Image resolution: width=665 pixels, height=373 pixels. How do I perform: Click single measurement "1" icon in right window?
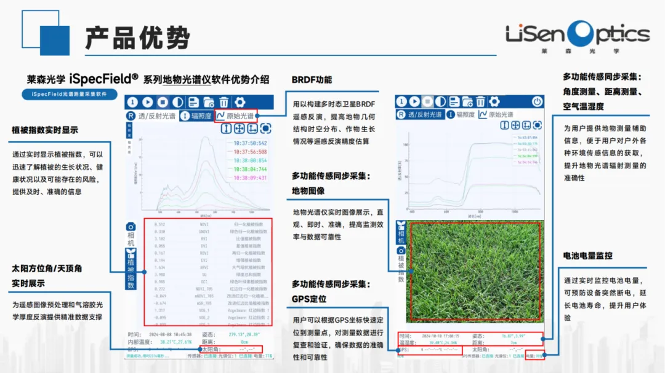(401, 101)
